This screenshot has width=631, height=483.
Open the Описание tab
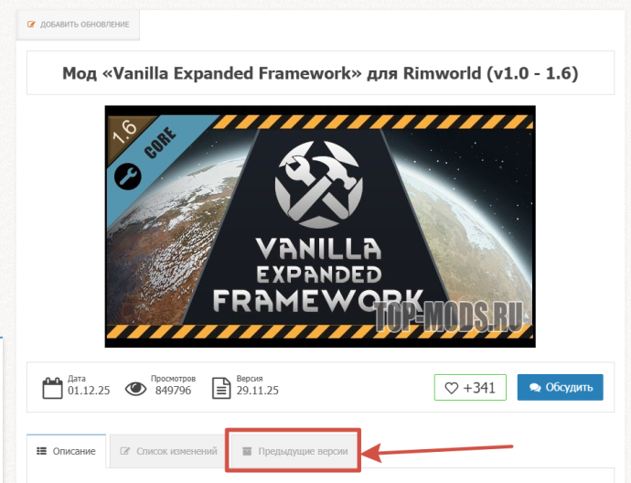click(x=67, y=451)
